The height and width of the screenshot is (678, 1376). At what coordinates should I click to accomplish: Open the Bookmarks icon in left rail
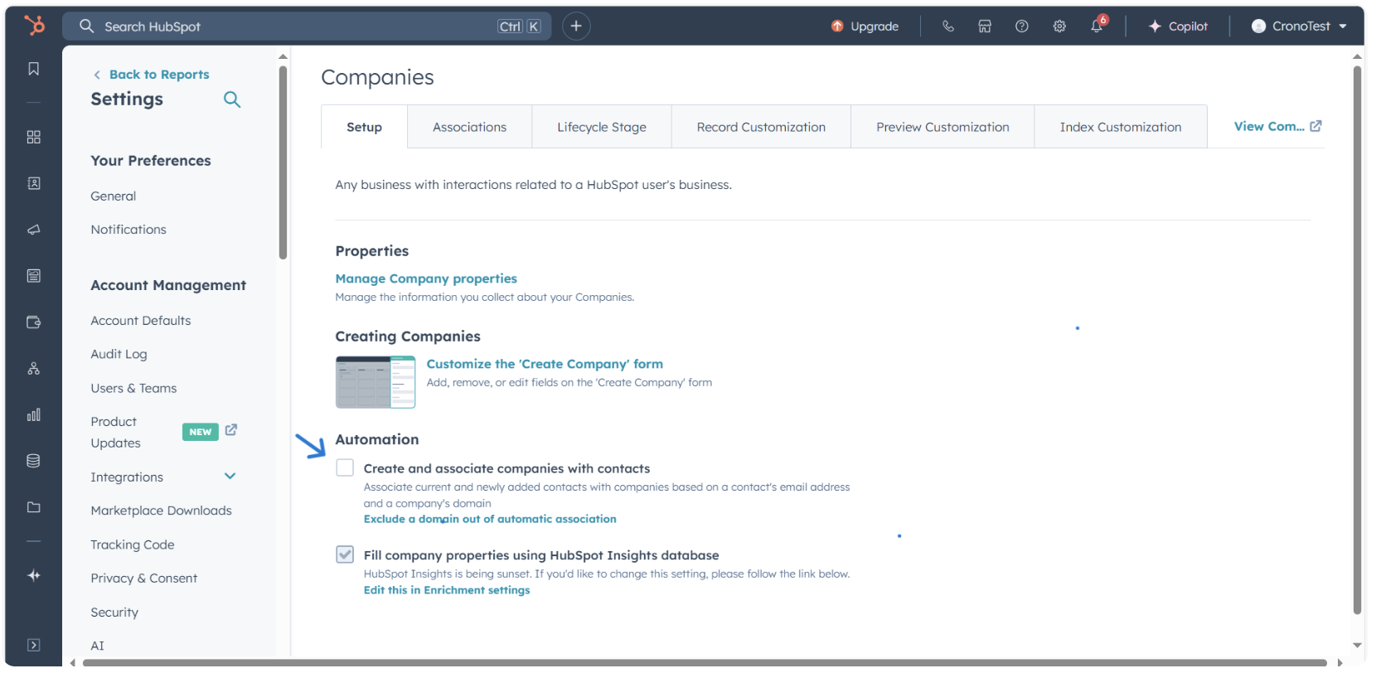[x=34, y=69]
